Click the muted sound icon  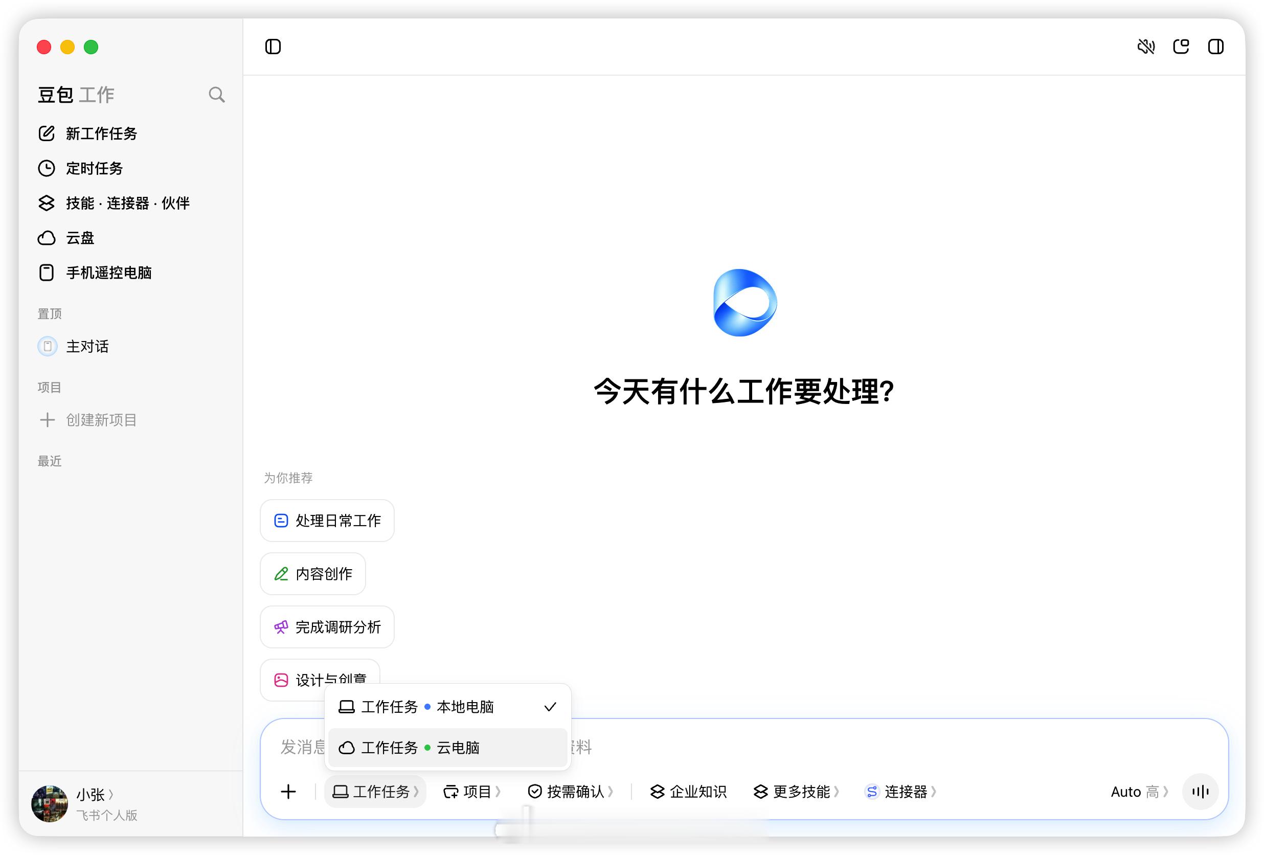pyautogui.click(x=1146, y=47)
